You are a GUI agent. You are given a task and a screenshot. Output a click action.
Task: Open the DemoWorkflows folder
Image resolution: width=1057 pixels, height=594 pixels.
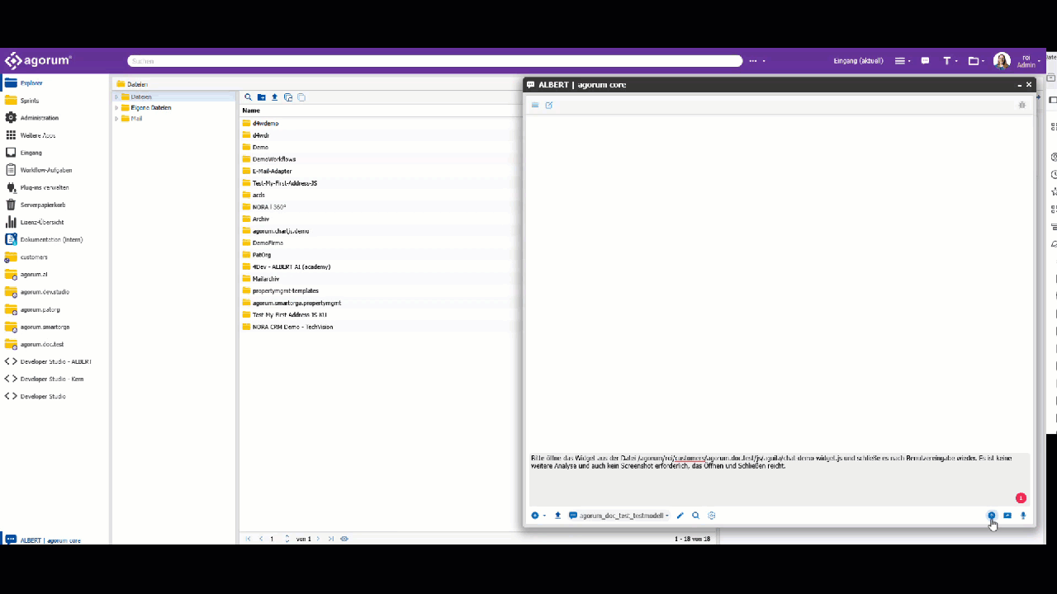(x=273, y=159)
